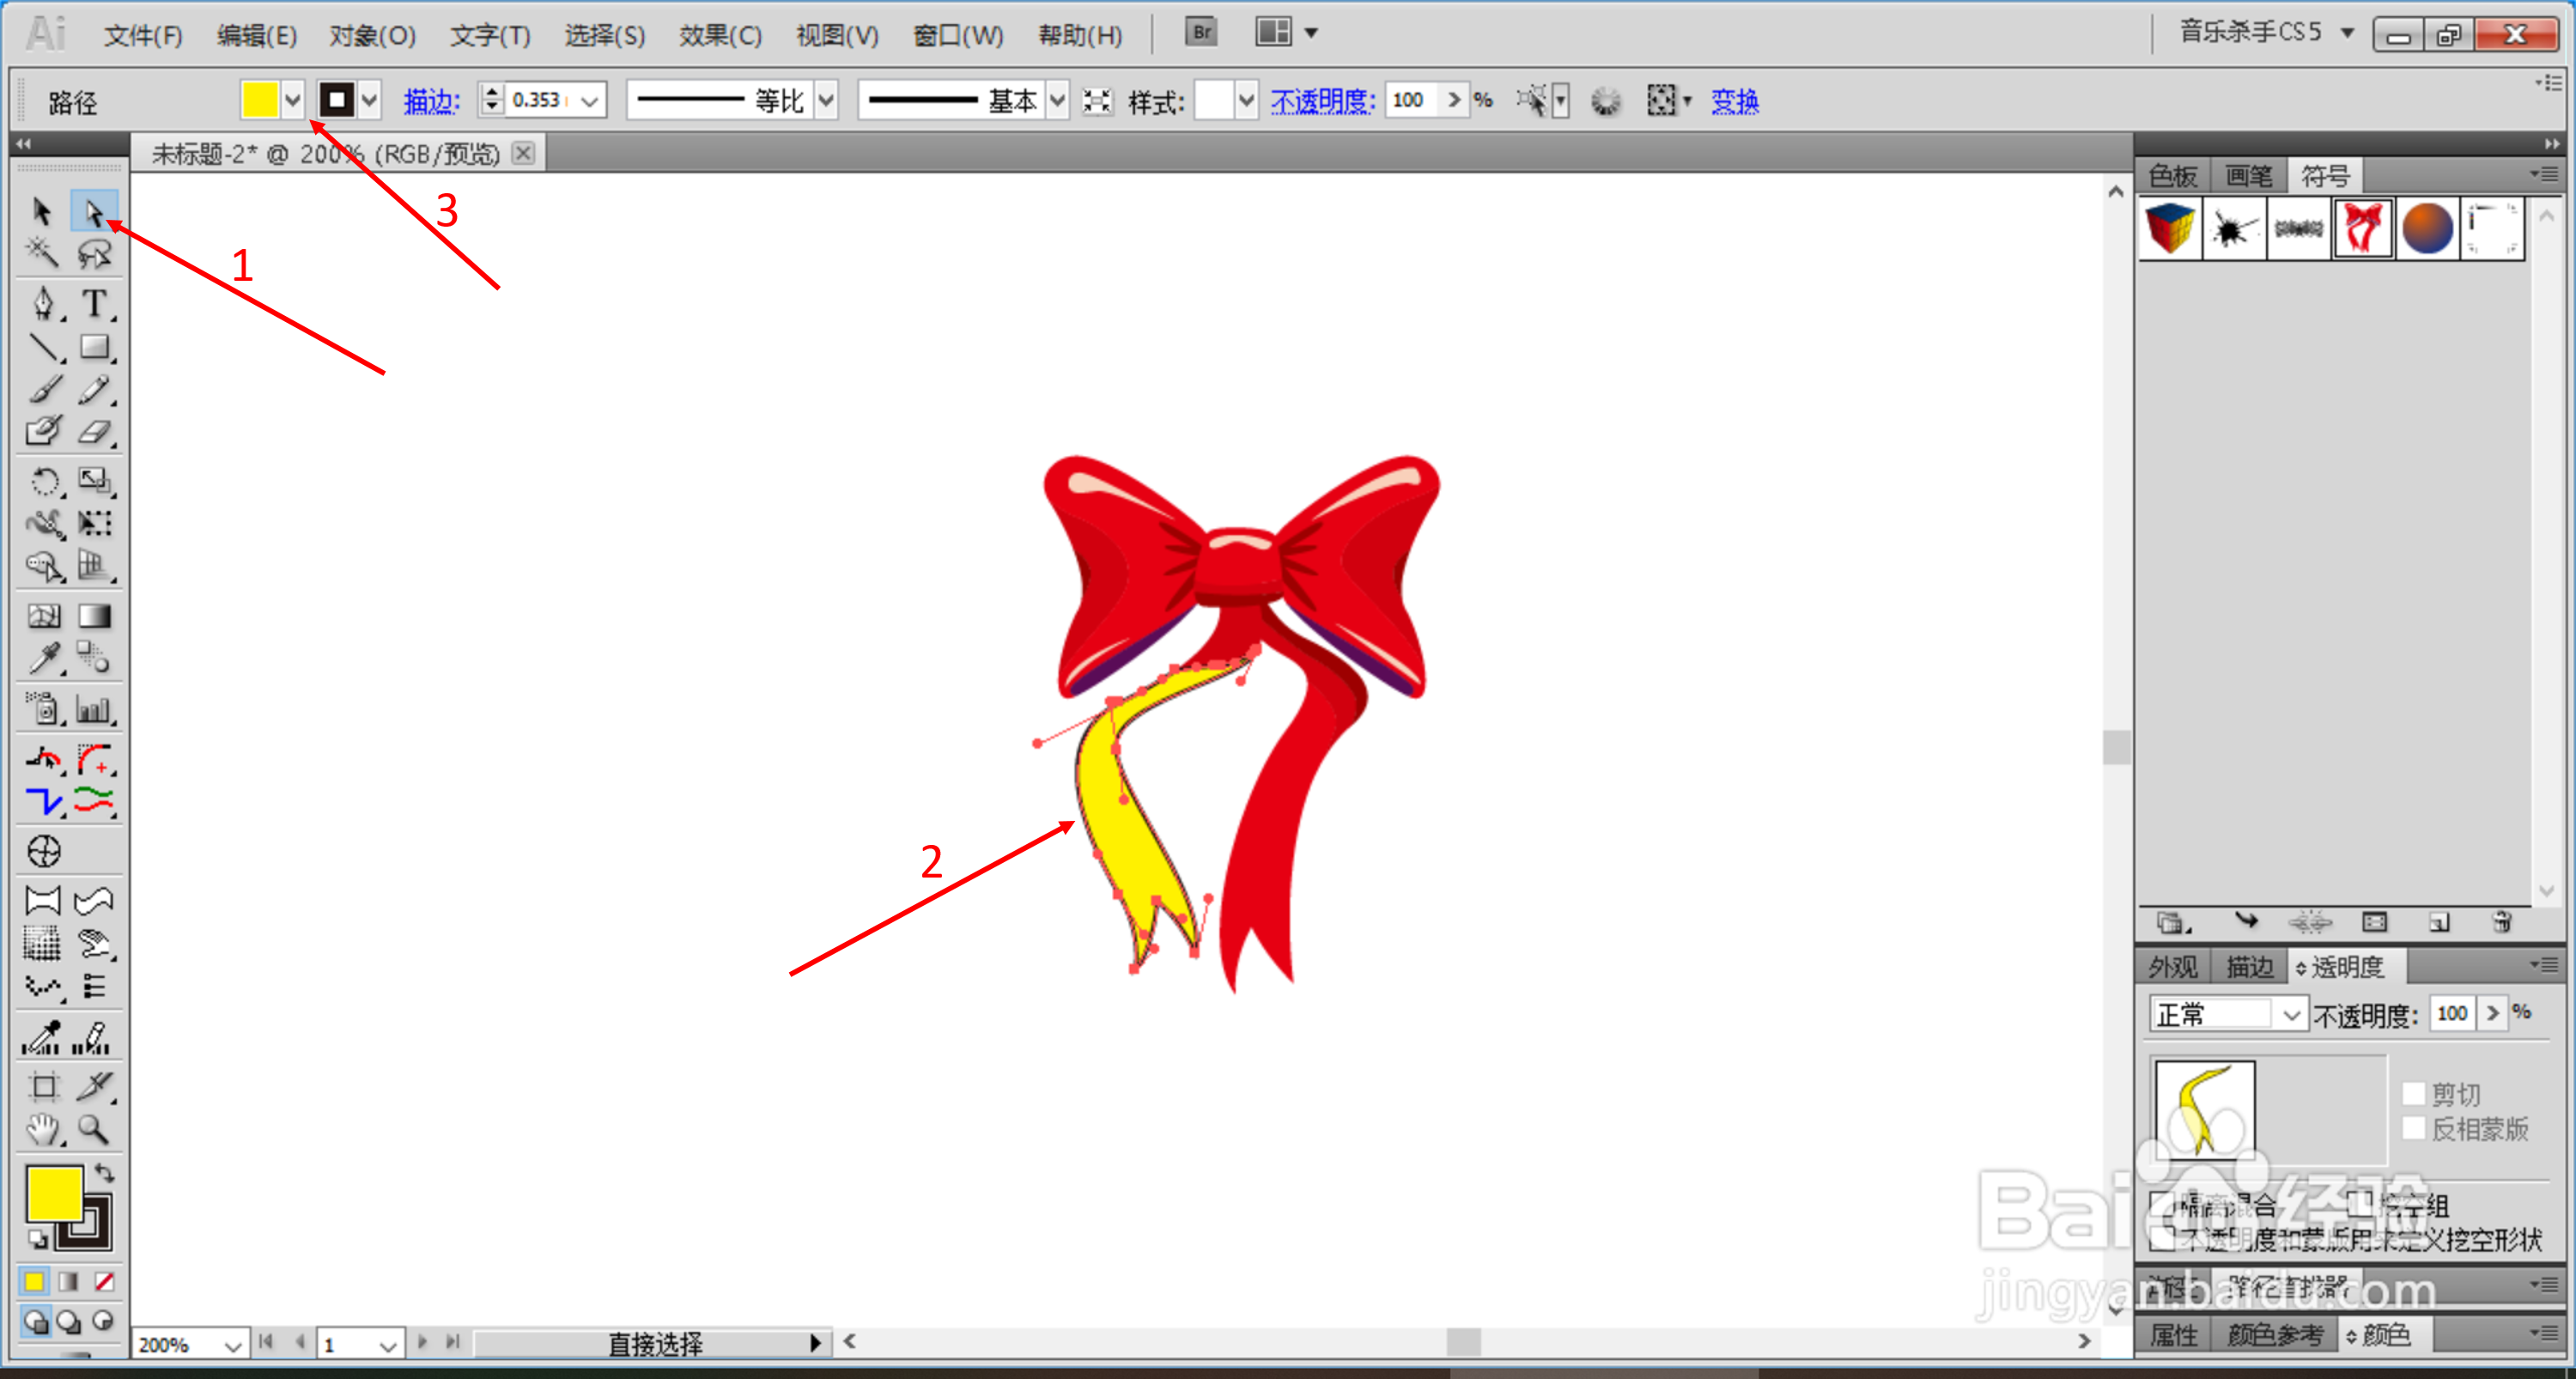Set fill mode to Gradient button
Viewport: 2576px width, 1379px height.
pos(68,1281)
